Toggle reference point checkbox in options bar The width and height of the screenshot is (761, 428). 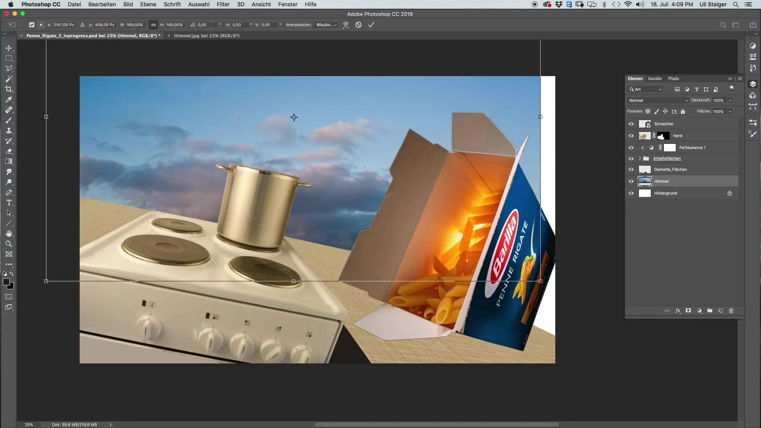[32, 25]
